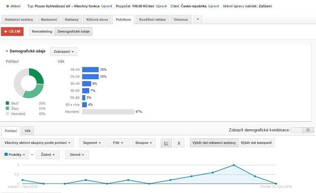Collapse the Demografické údaje section

[x=7, y=52]
